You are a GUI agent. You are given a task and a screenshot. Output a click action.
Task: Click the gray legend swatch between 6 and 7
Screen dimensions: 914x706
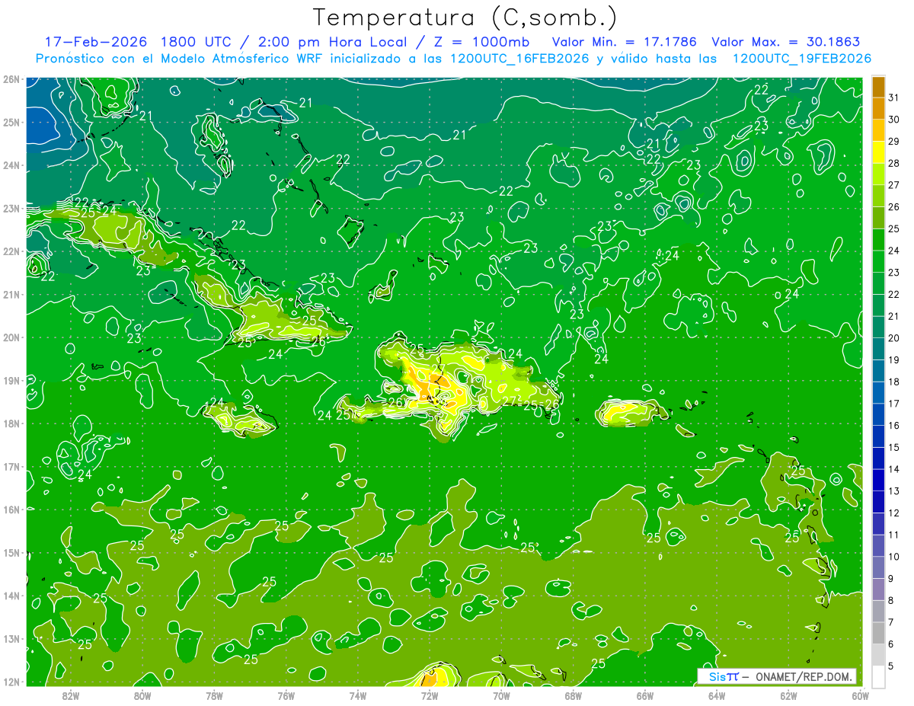coord(878,632)
